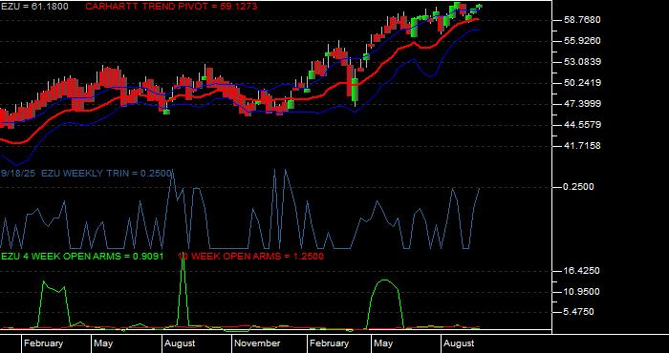
Task: Select the 44.5579 price axis value
Action: (582, 125)
